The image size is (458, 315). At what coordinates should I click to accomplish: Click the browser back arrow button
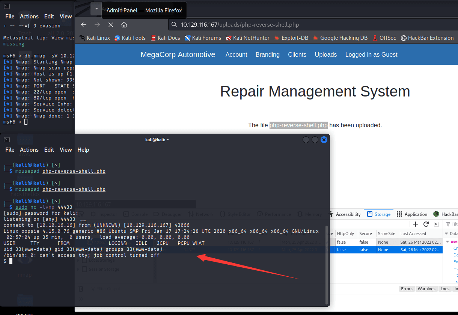tap(84, 25)
